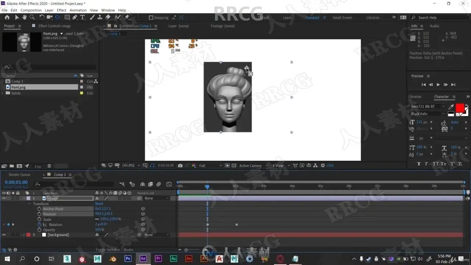Open the 1 View layout dropdown
Image resolution: width=471 pixels, height=265 pixels.
(x=281, y=166)
